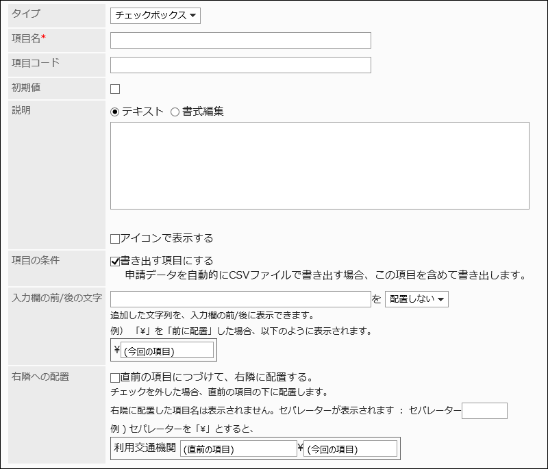The height and width of the screenshot is (469, 548).
Task: Click the 項目名 required label
Action: [x=29, y=38]
